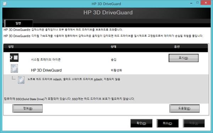The image size is (213, 133).
Task: Click the SSD(Solid State Drive) notice text
Action: click(69, 99)
